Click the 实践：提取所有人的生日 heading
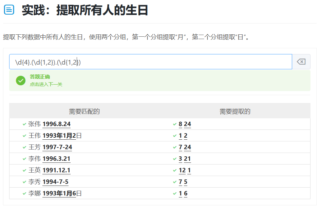320x208 pixels. tap(85, 10)
